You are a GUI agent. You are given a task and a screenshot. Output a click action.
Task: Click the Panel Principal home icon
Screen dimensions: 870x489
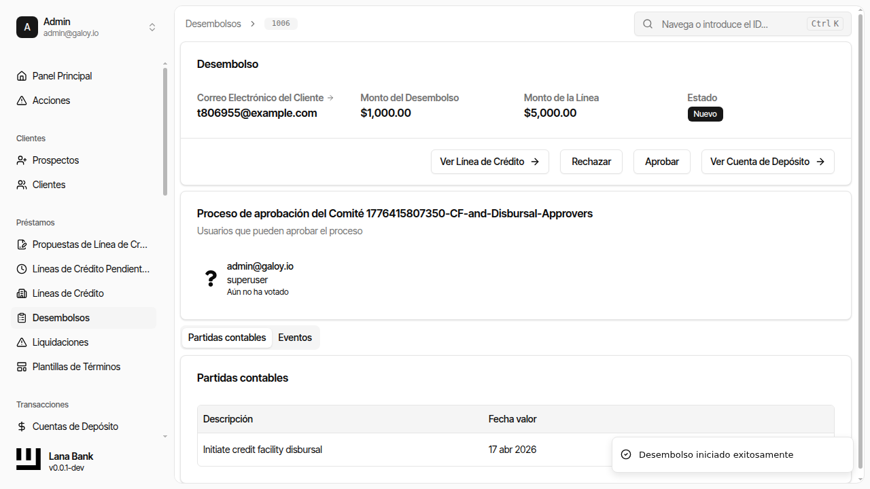tap(22, 76)
